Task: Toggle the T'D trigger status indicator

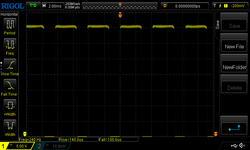Action: pyautogui.click(x=33, y=6)
